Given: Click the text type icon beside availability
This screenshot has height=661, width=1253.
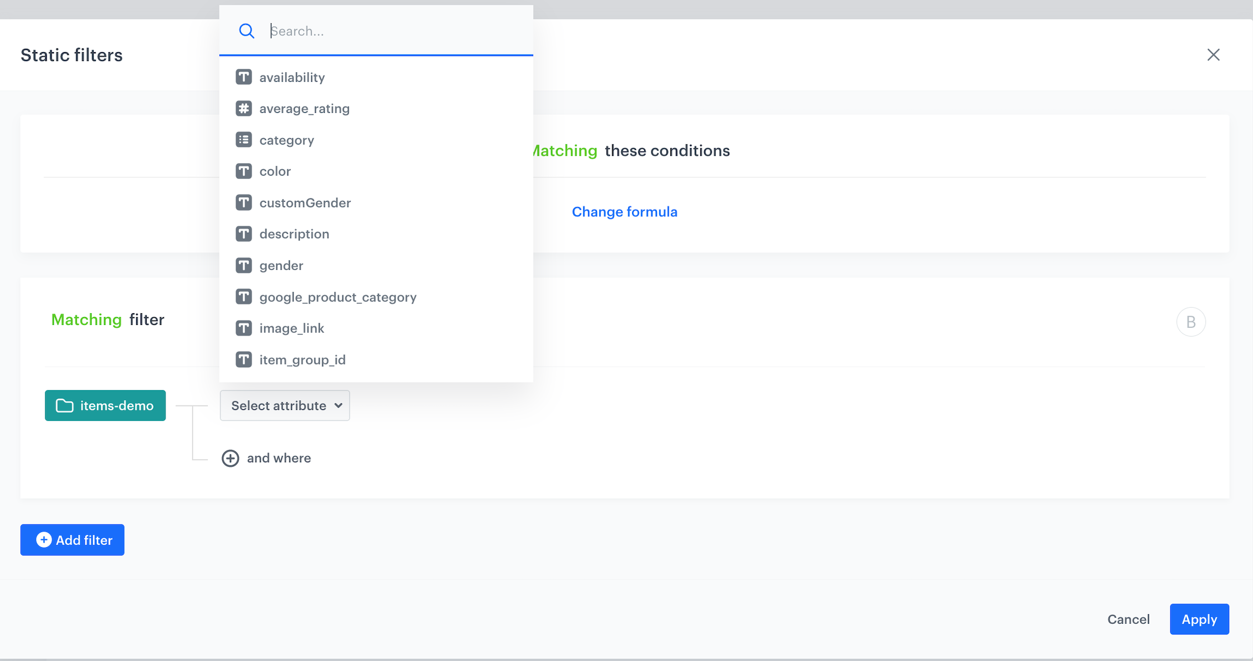Looking at the screenshot, I should [244, 77].
